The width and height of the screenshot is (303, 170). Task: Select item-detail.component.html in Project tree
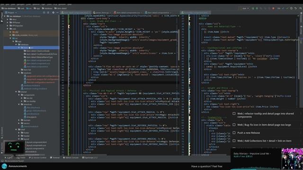point(37,60)
